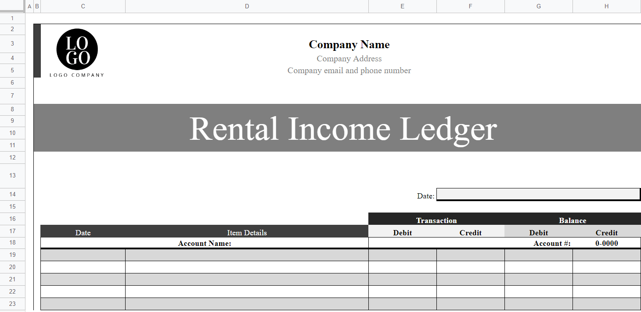Select column D header
The width and height of the screenshot is (641, 312).
click(247, 6)
